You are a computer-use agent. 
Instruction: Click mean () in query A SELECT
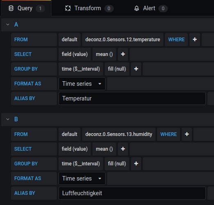pyautogui.click(x=104, y=54)
